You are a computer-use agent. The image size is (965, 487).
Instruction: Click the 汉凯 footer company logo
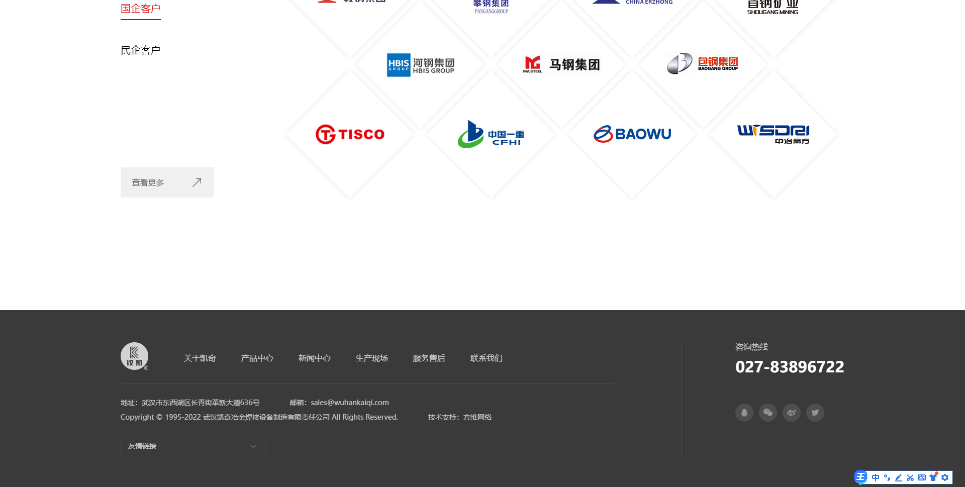134,356
